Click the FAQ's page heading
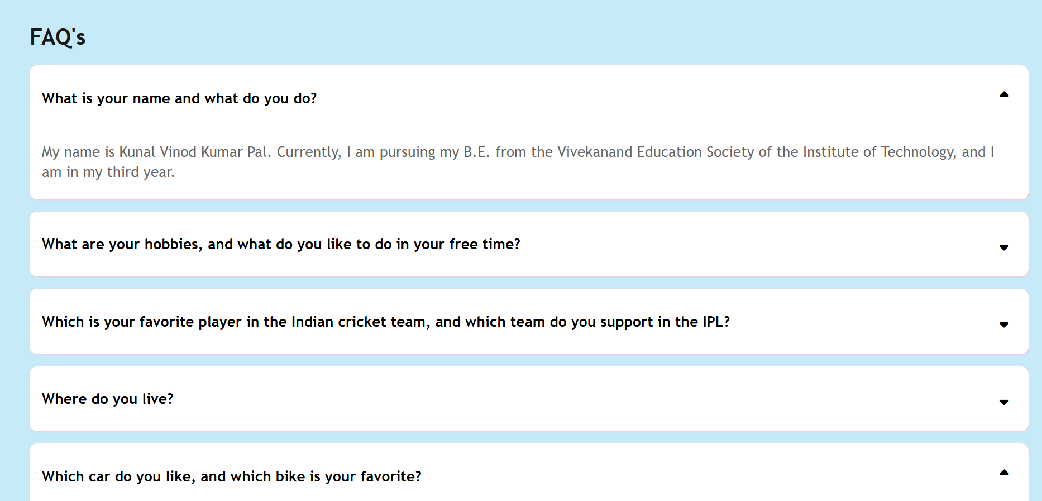Image resolution: width=1042 pixels, height=501 pixels. [58, 37]
